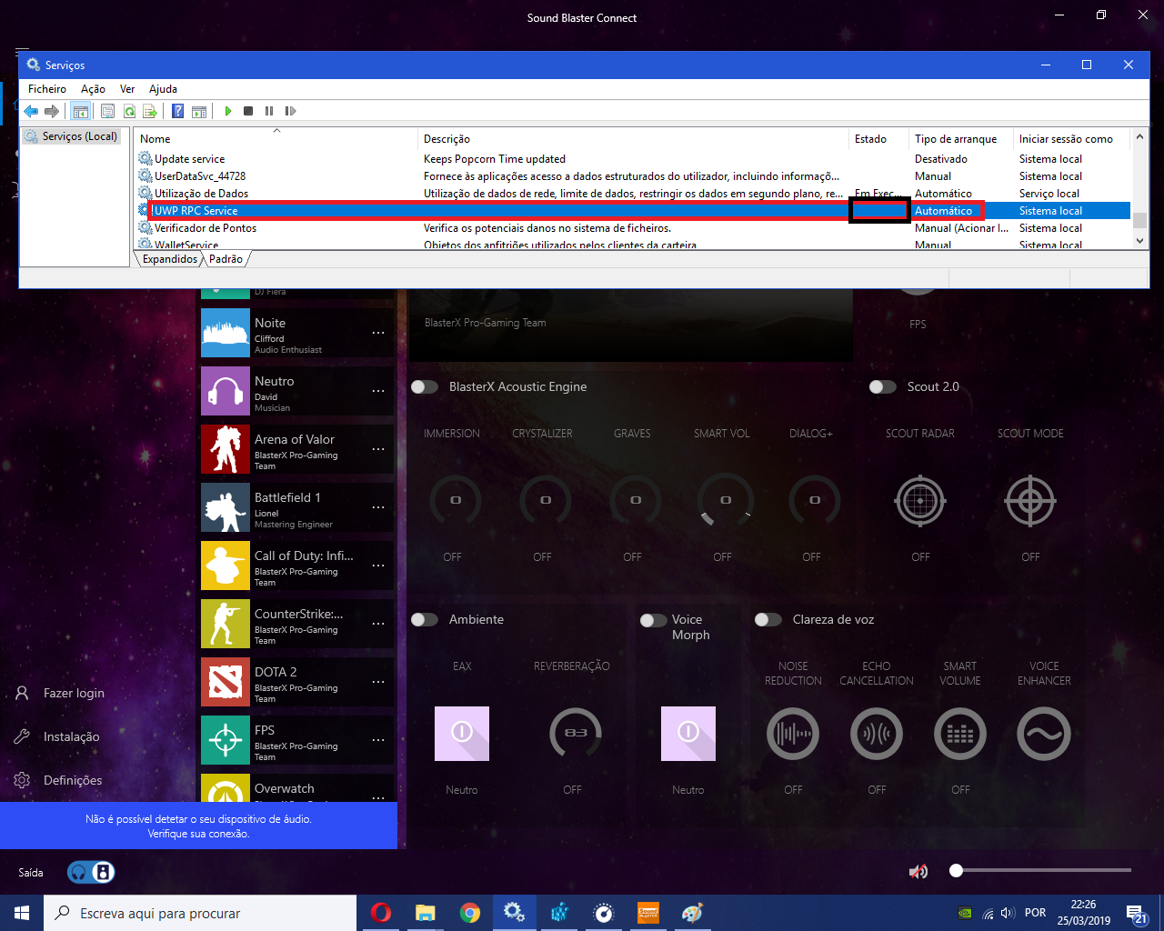
Task: Stop the selected service with stop icon
Action: (248, 111)
